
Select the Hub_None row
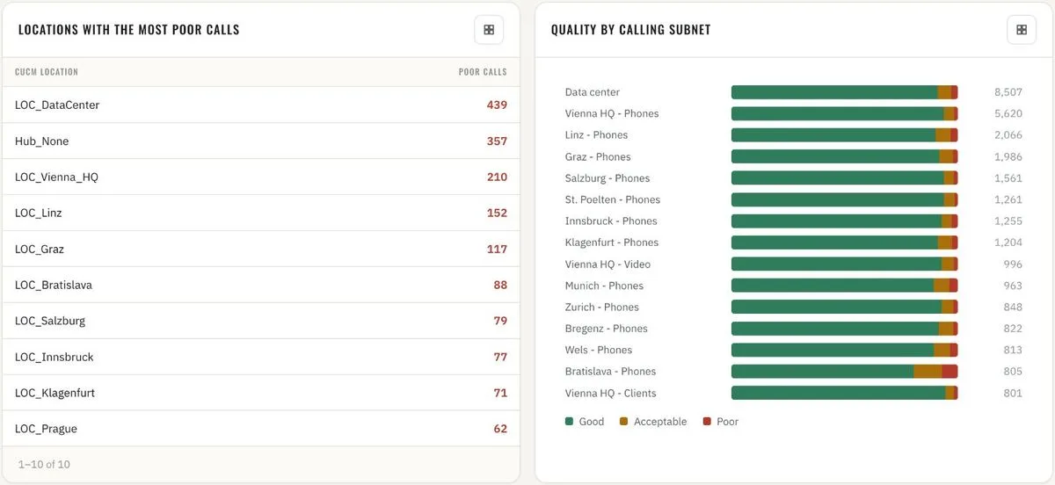(x=261, y=141)
